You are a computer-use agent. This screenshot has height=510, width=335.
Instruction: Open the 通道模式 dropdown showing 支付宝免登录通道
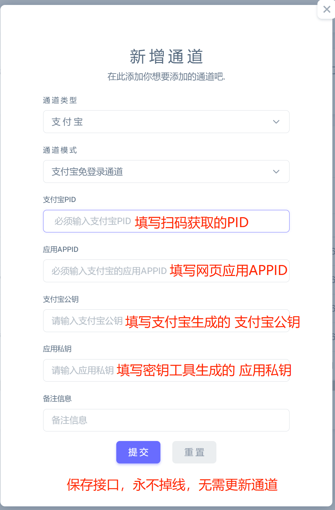[166, 172]
